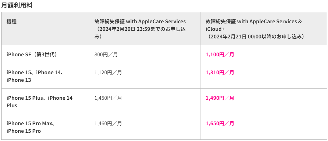Click the pink 1,650円／月 price

pyautogui.click(x=220, y=123)
